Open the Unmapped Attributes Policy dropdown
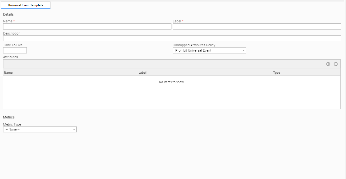Image resolution: width=346 pixels, height=179 pixels. (209, 50)
